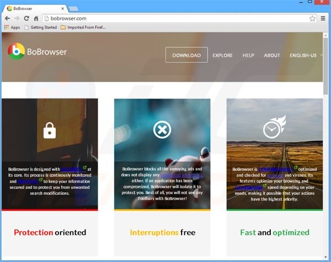Click the DOWNLOAD button
The image size is (331, 262).
186,55
